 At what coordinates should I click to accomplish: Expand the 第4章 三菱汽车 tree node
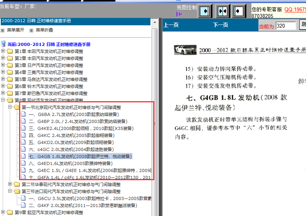pyautogui.click(x=3, y=72)
